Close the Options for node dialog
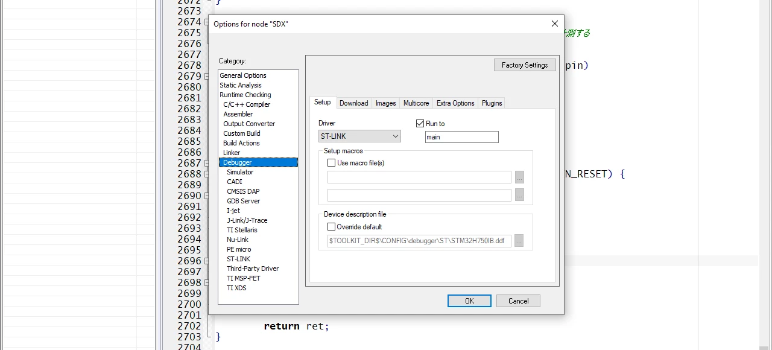Viewport: 772px width, 350px height. pos(555,24)
